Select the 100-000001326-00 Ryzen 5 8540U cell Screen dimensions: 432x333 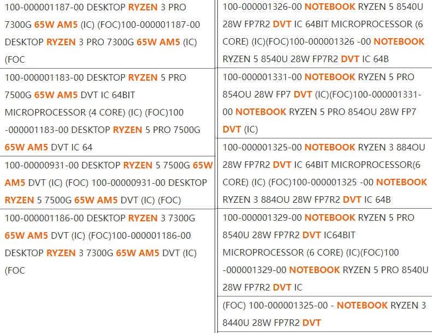coord(324,34)
